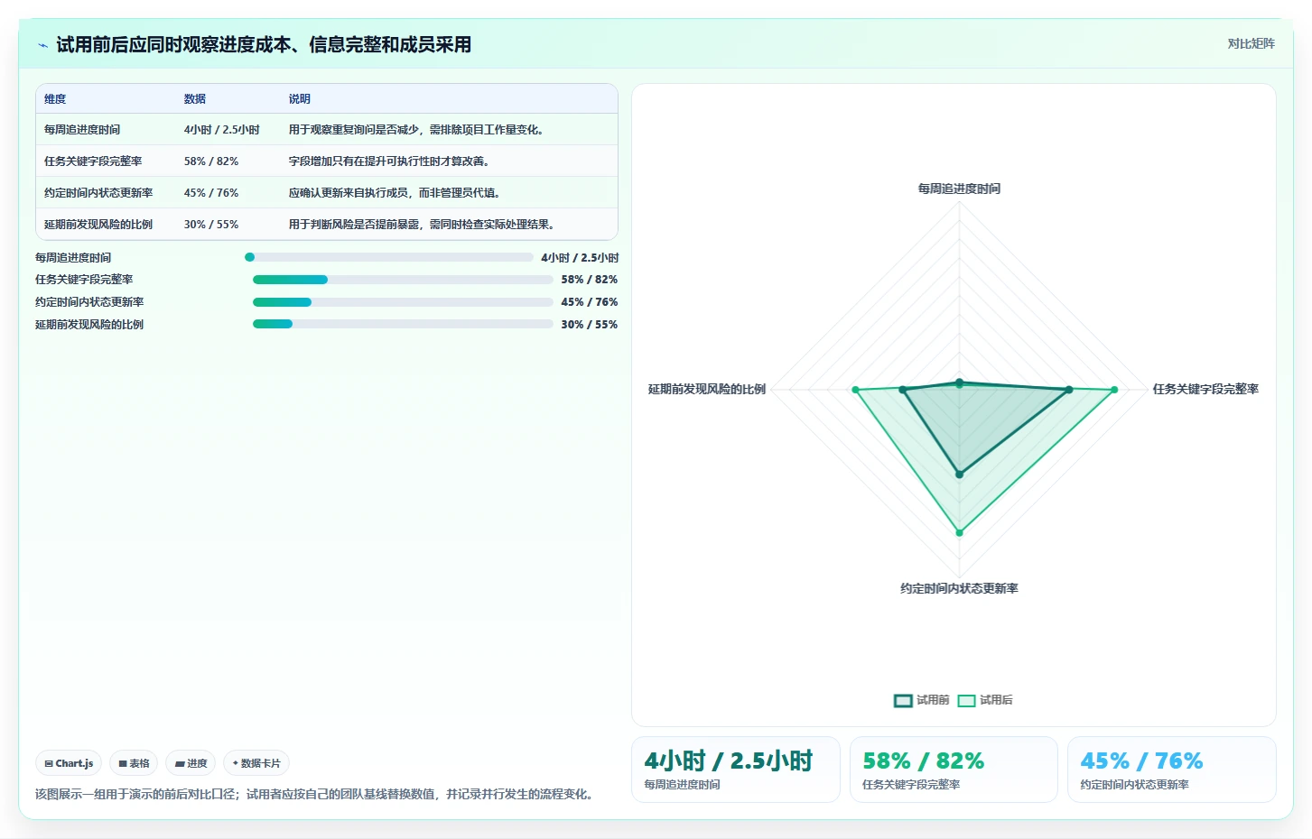
Task: Click the 说明 column header
Action: [300, 99]
